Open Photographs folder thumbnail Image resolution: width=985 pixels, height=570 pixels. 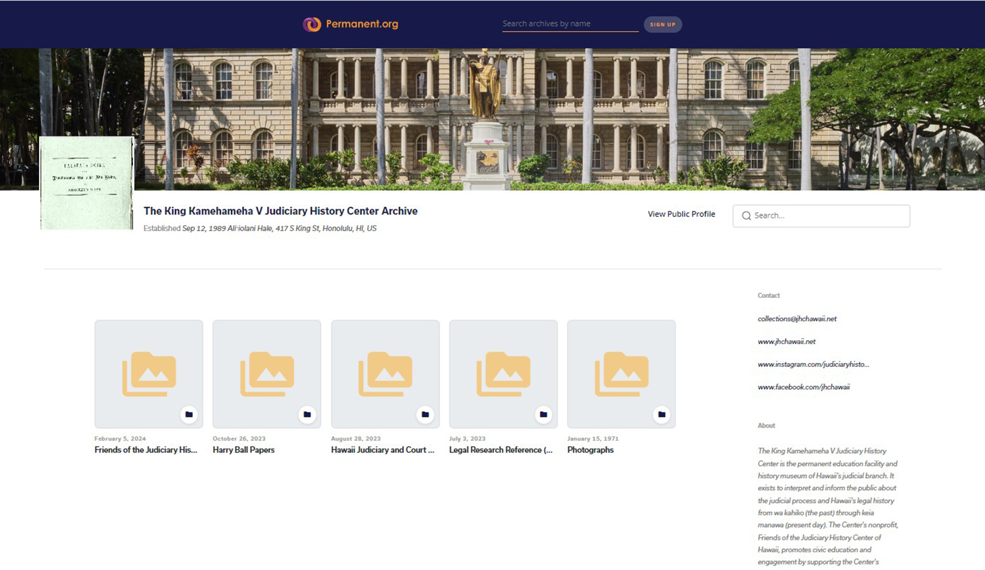tap(622, 374)
